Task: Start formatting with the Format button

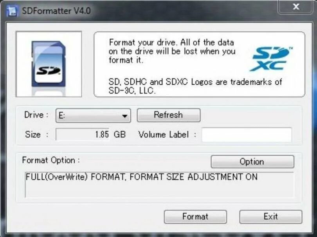Action: pos(195,217)
